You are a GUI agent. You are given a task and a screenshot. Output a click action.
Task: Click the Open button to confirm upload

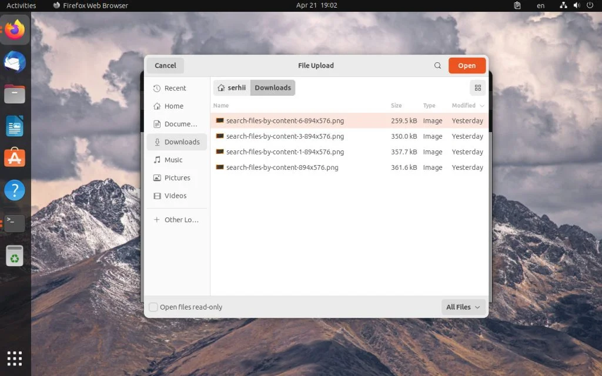point(467,65)
